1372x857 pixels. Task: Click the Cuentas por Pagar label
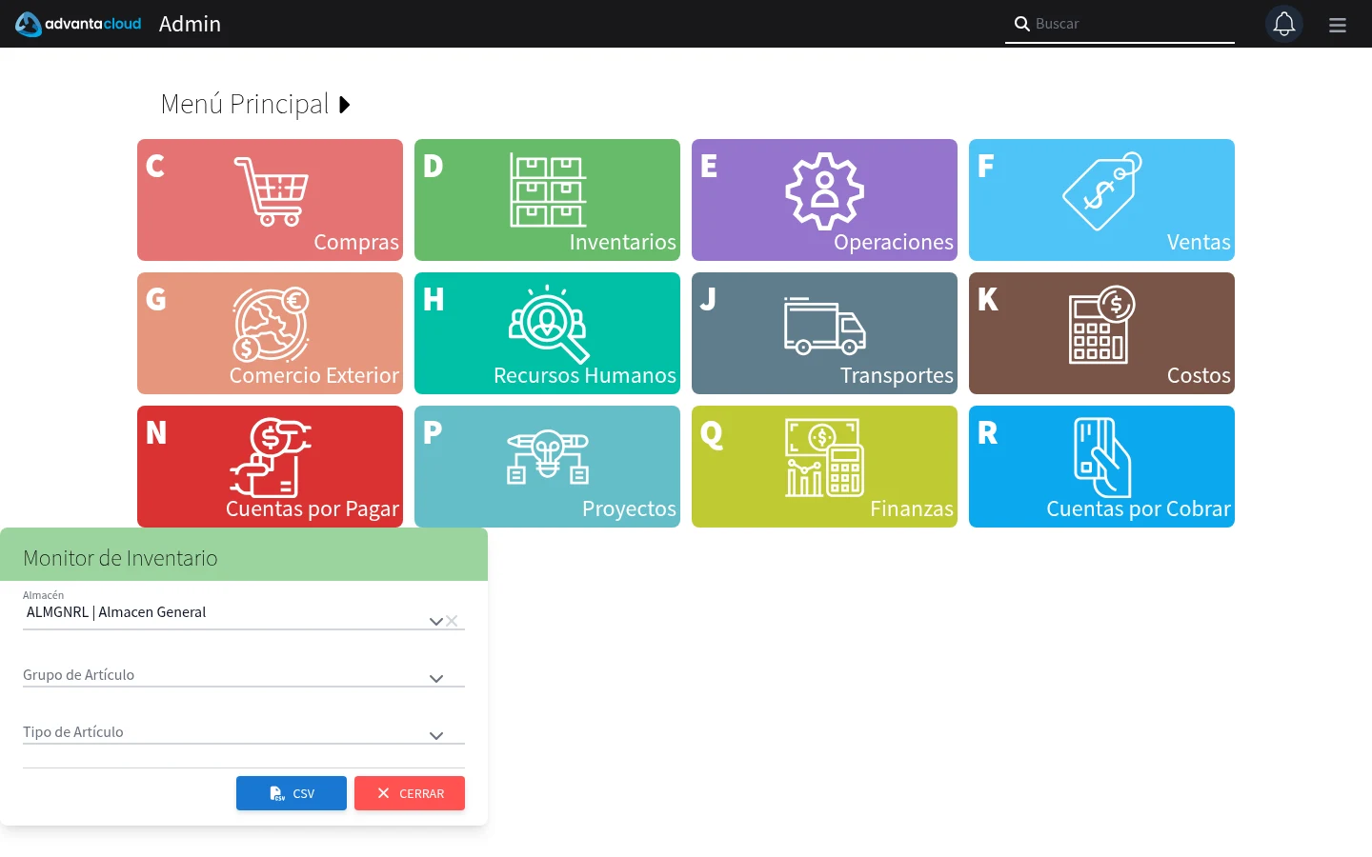click(x=313, y=509)
